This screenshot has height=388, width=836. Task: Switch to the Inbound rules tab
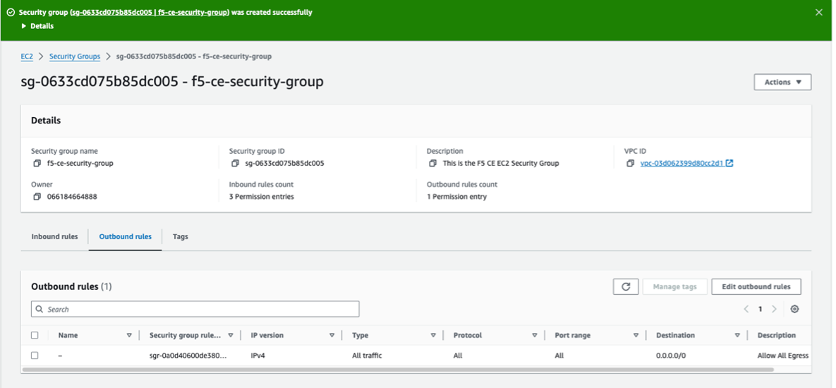pos(54,236)
